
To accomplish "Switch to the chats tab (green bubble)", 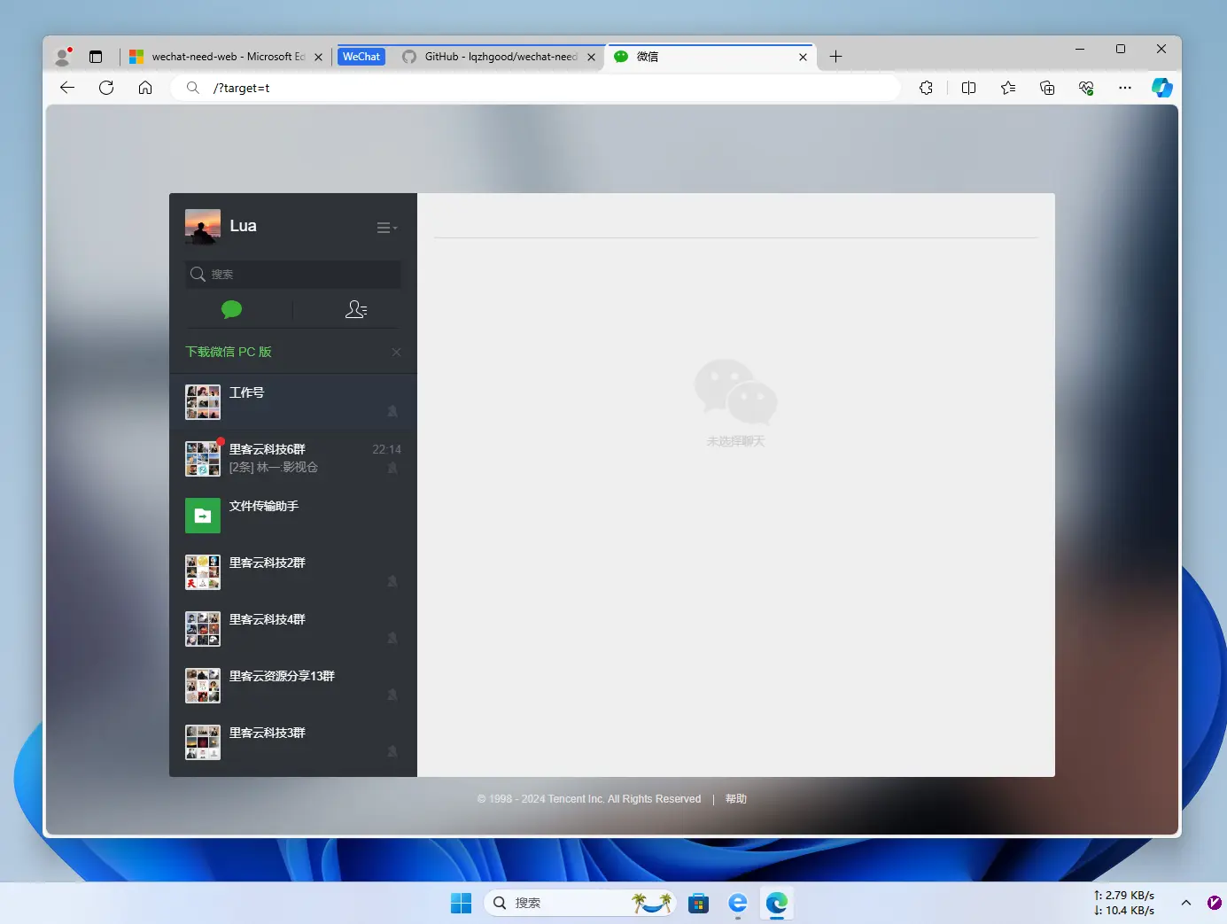I will click(x=231, y=309).
